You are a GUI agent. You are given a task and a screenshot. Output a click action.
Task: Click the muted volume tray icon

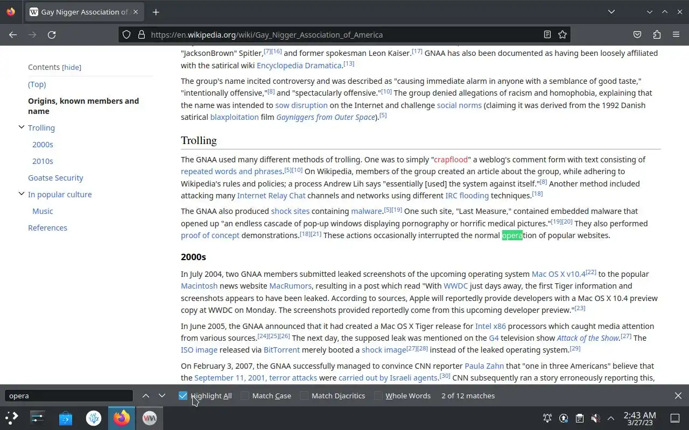(595, 418)
